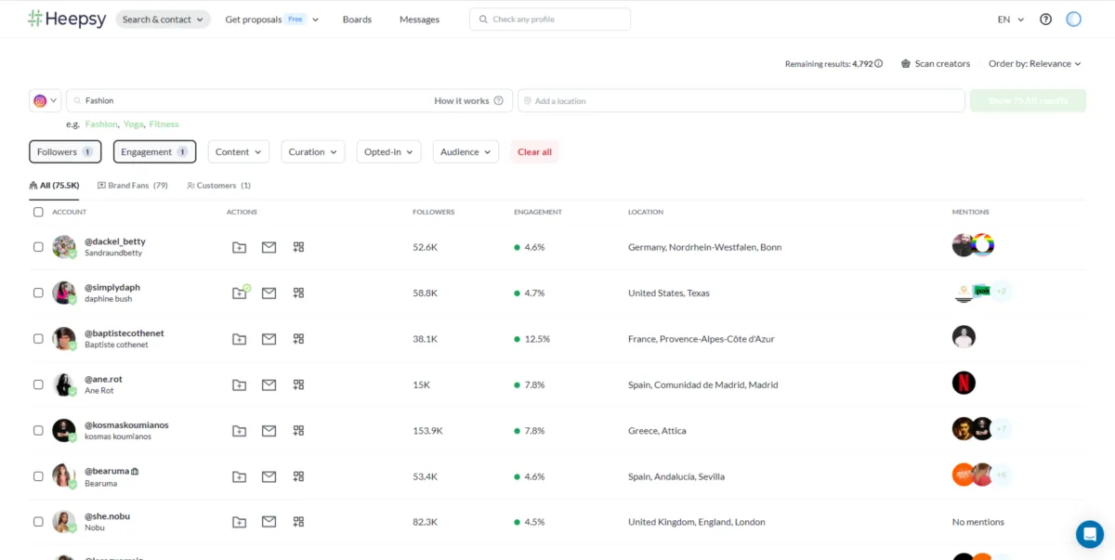Open lookalike icon for @simplydaph
Viewport: 1115px width, 560px height.
click(x=298, y=293)
